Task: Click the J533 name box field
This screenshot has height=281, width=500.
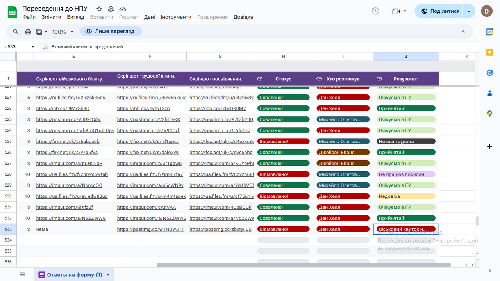Action: click(x=16, y=47)
